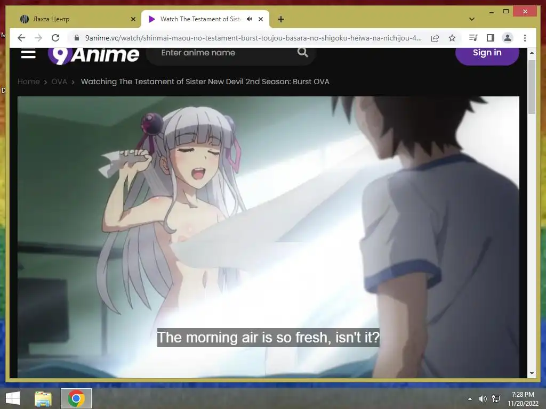This screenshot has width=546, height=409.
Task: Click the URL address bar
Action: coord(253,38)
